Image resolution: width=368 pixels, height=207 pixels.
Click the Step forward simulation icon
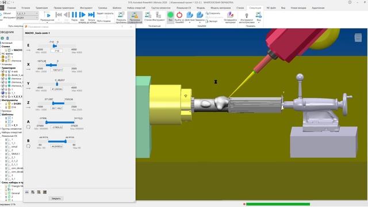pyautogui.click(x=82, y=15)
